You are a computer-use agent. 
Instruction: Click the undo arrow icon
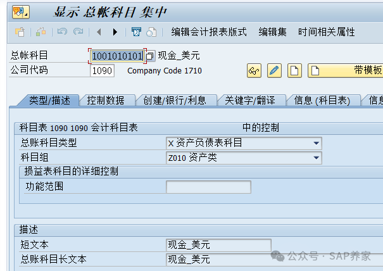(x=62, y=32)
